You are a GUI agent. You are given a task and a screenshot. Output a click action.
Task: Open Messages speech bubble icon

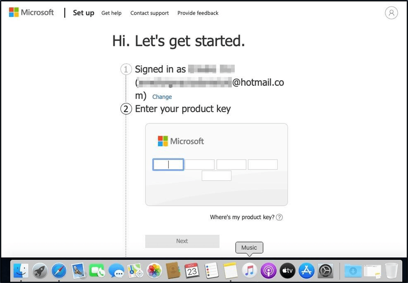(116, 271)
